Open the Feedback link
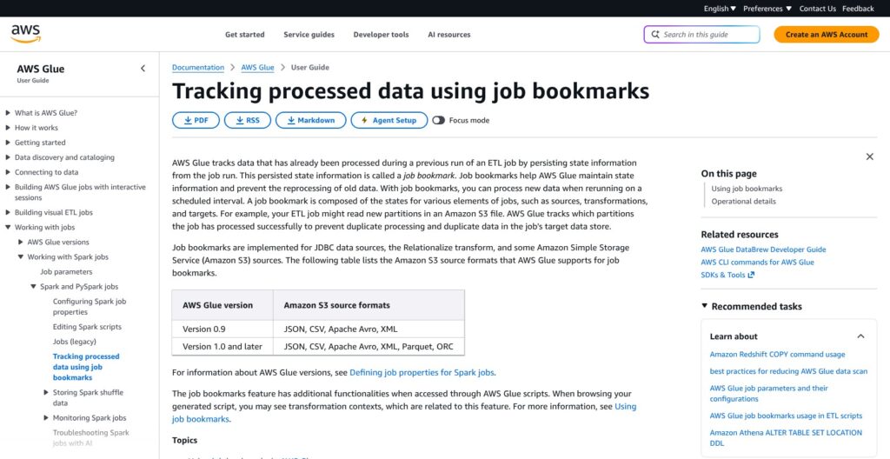 pyautogui.click(x=858, y=9)
